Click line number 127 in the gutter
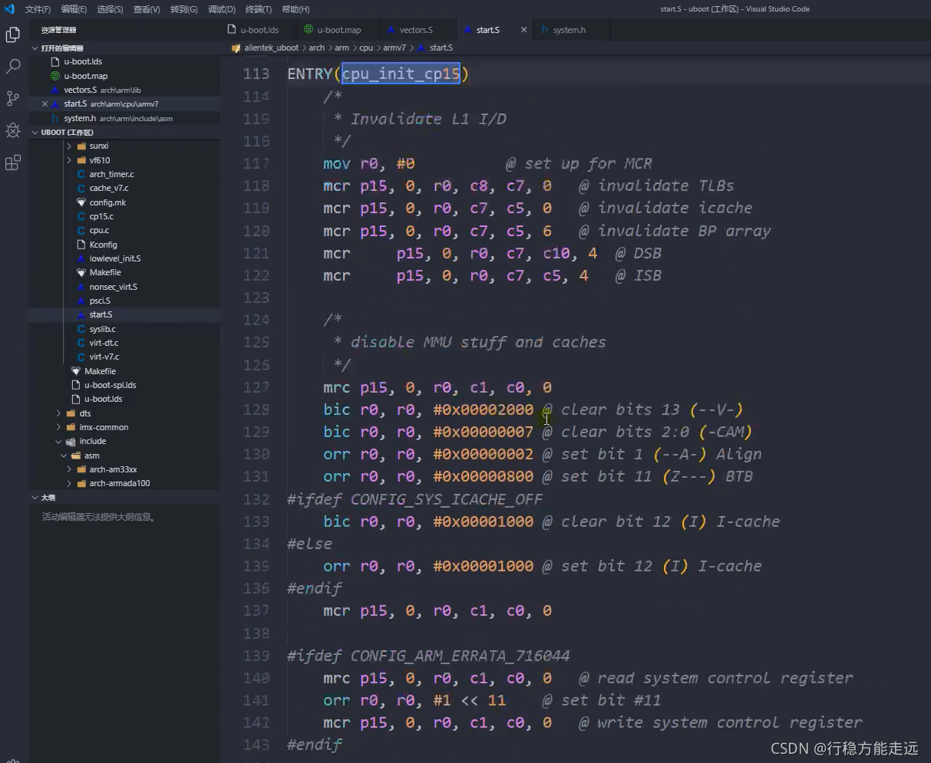Screen dimensions: 931x763 (x=256, y=387)
